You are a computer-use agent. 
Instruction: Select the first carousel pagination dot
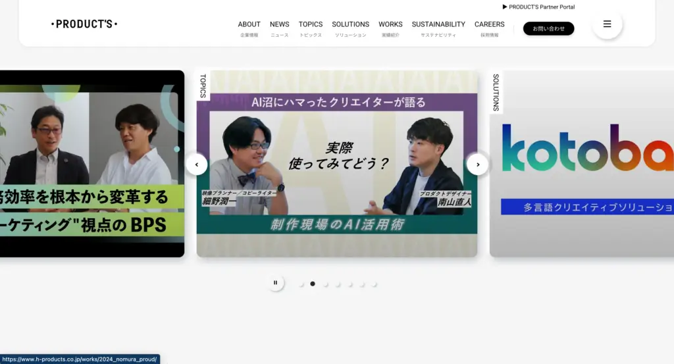point(301,284)
